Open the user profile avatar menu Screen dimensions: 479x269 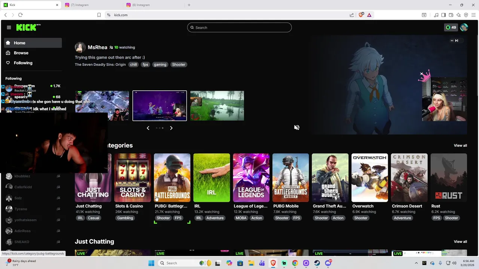(x=464, y=27)
